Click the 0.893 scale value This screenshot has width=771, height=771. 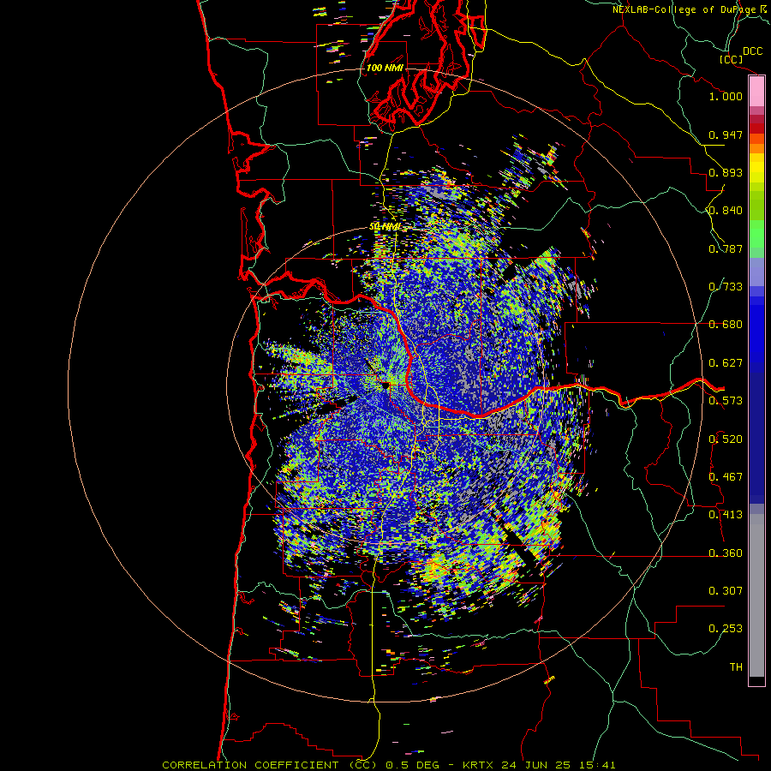(726, 172)
